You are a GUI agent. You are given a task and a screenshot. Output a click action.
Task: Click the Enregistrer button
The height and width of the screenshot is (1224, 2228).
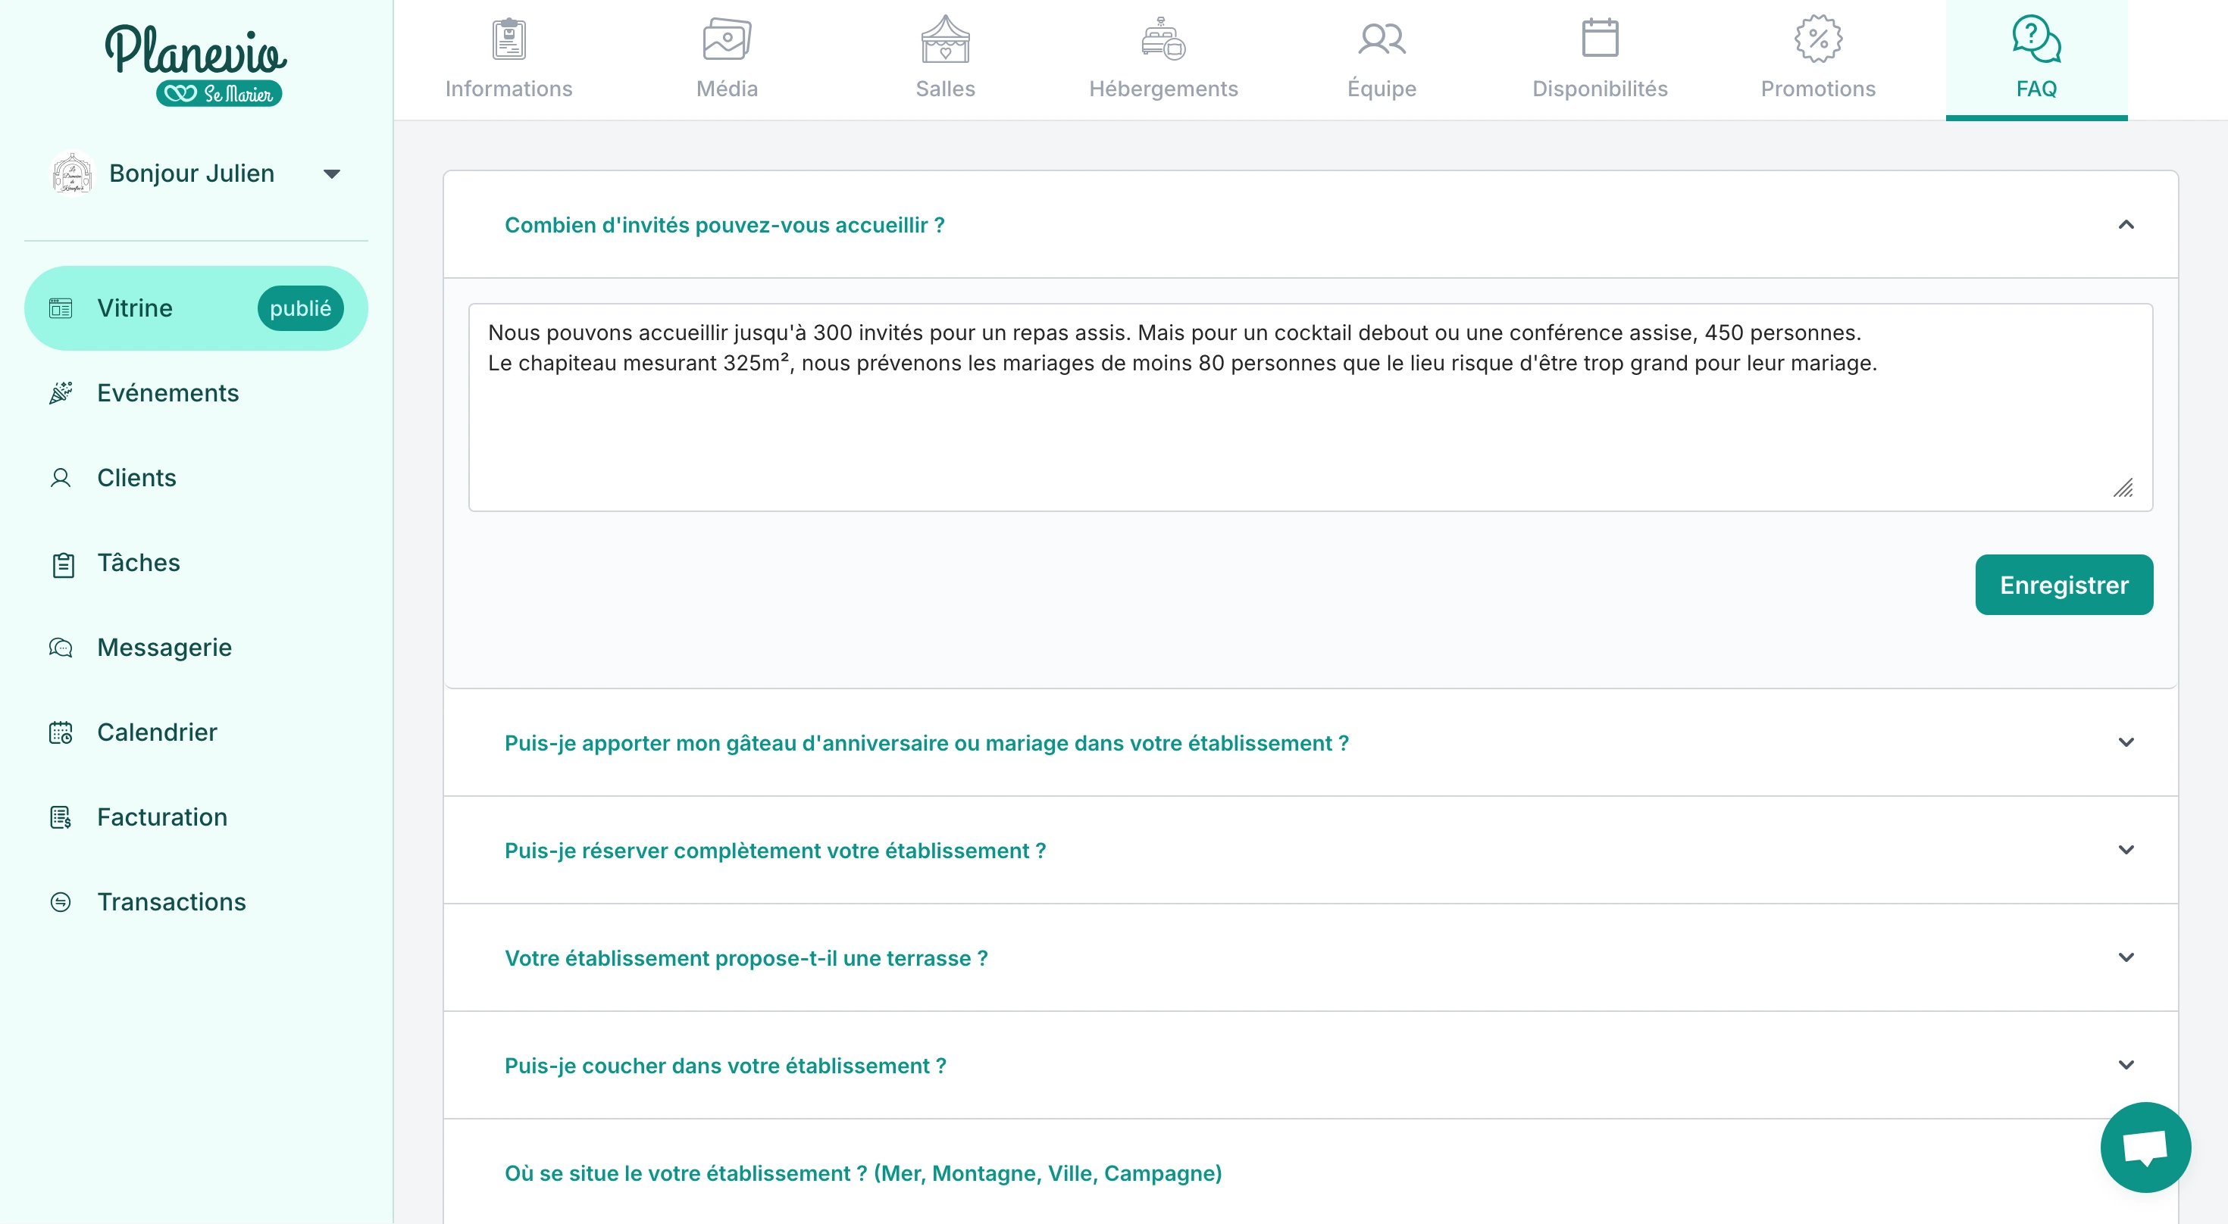[2064, 584]
